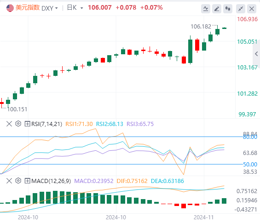
Task: Open the 日K timeframe dropdown
Action: click(75, 8)
